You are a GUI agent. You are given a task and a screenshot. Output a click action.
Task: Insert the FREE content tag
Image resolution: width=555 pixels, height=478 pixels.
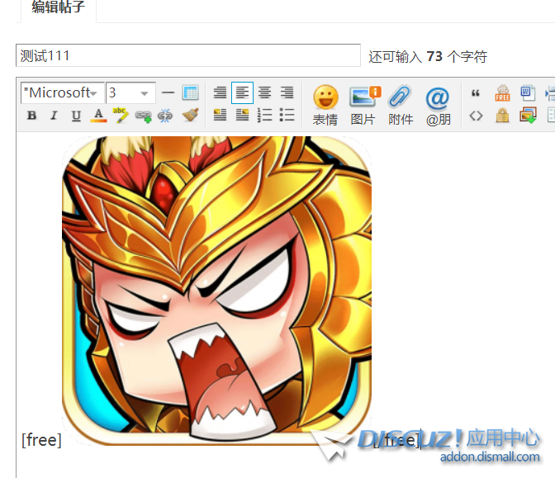(502, 93)
